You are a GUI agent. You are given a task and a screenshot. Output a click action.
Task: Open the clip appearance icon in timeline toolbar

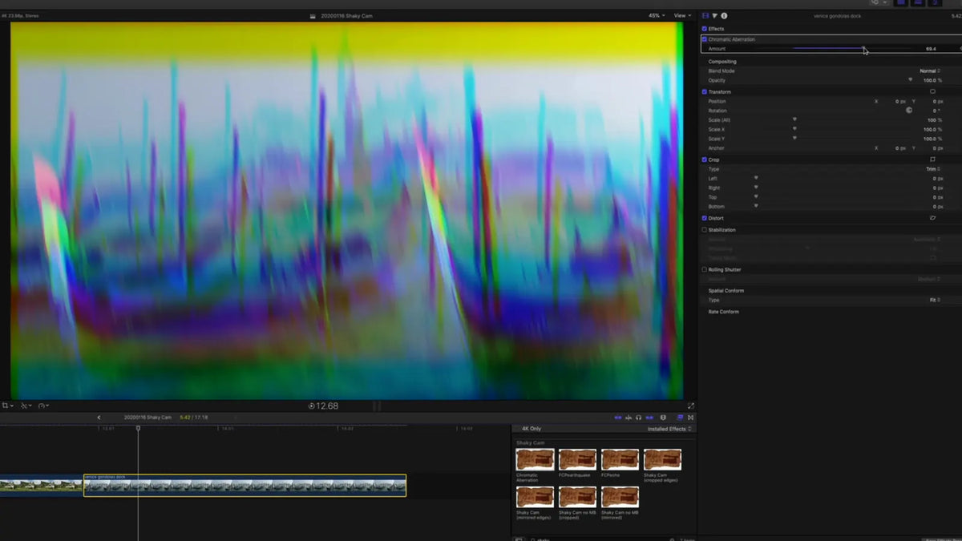664,418
